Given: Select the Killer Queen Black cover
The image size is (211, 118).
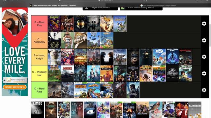Looking at the screenshot, I should click(172, 57).
